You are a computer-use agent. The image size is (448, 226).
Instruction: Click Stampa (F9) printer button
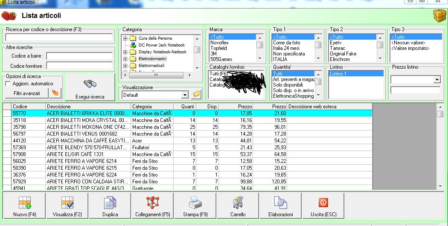click(x=195, y=206)
